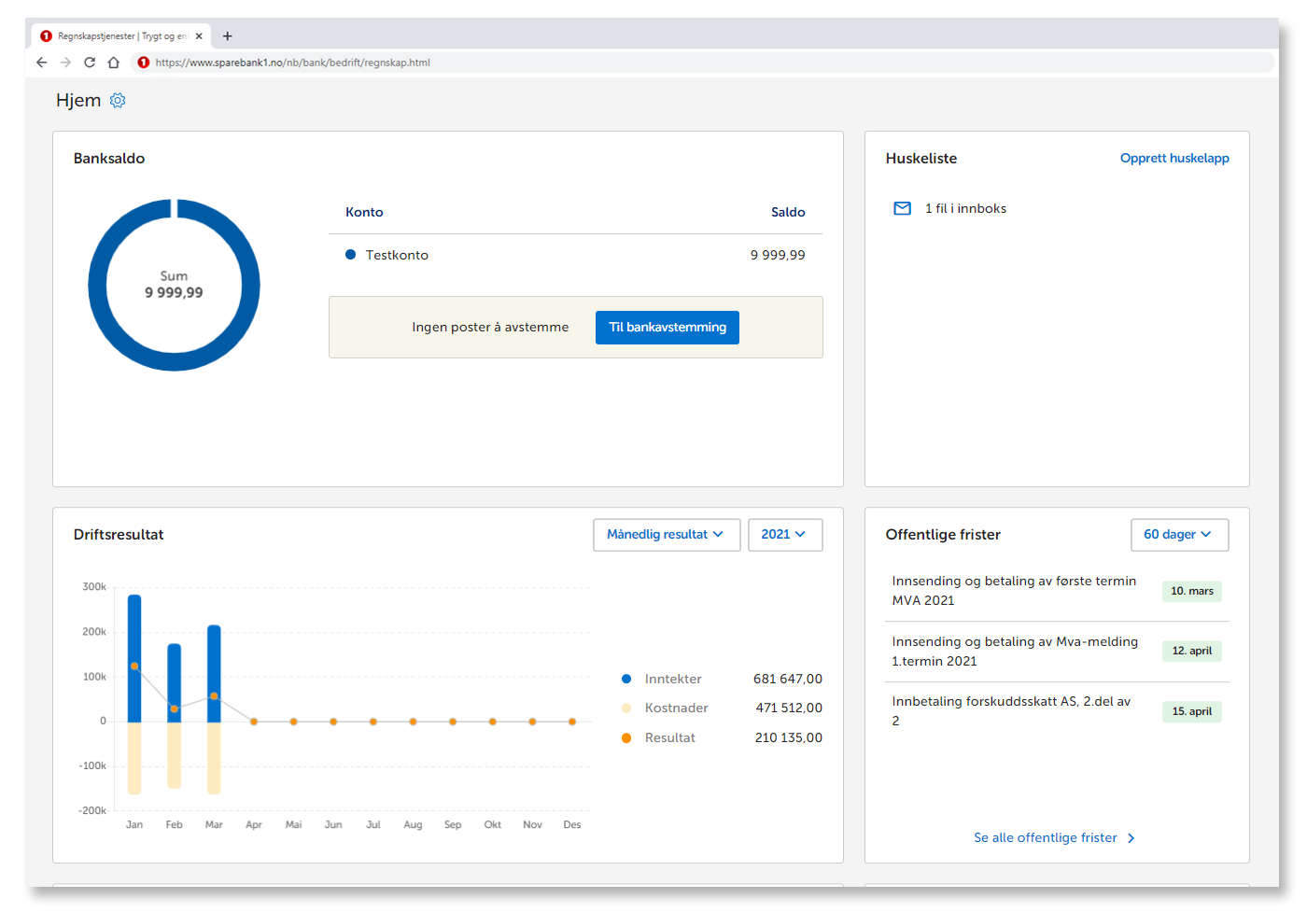This screenshot has height=912, width=1307.
Task: Click the browser forward arrow
Action: (65, 63)
